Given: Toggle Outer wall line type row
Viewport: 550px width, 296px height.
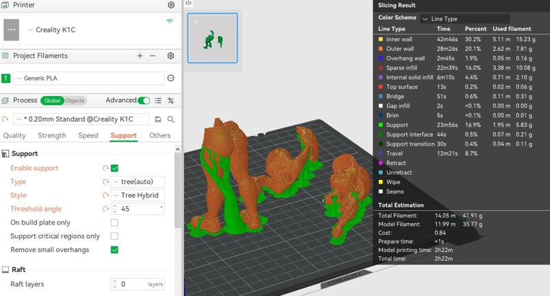Looking at the screenshot, I should point(456,49).
